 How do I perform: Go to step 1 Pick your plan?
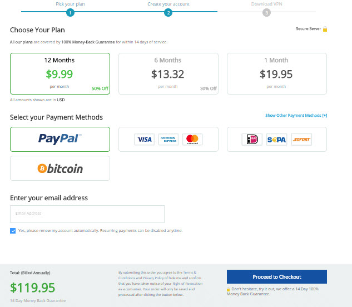(x=70, y=13)
